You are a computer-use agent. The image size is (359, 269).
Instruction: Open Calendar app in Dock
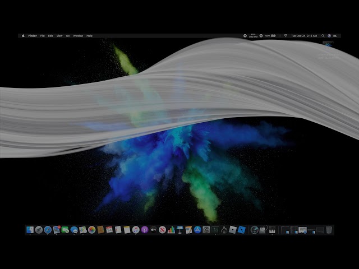[x=109, y=230]
